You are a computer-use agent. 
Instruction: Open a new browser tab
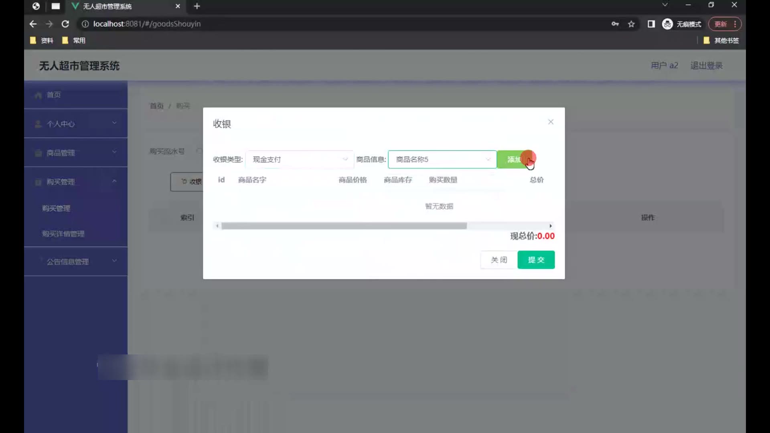pyautogui.click(x=197, y=6)
